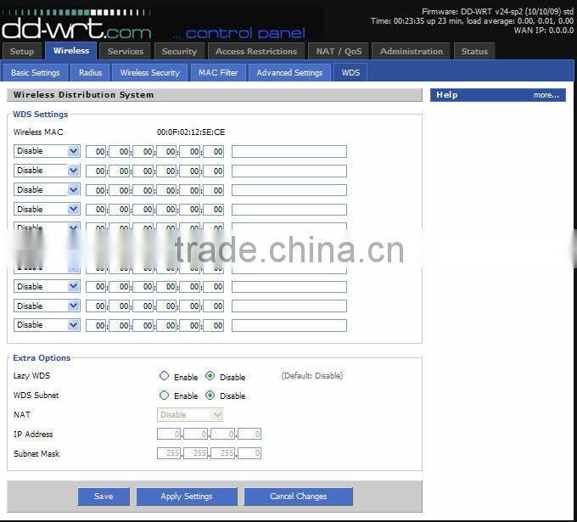Switch to the NAT / QoS tab
This screenshot has width=577, height=522.
tap(339, 51)
